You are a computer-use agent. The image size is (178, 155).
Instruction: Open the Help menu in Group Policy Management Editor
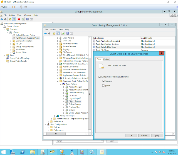(67, 29)
